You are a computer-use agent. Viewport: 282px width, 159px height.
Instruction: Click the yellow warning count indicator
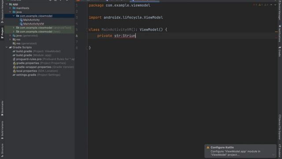260,5
